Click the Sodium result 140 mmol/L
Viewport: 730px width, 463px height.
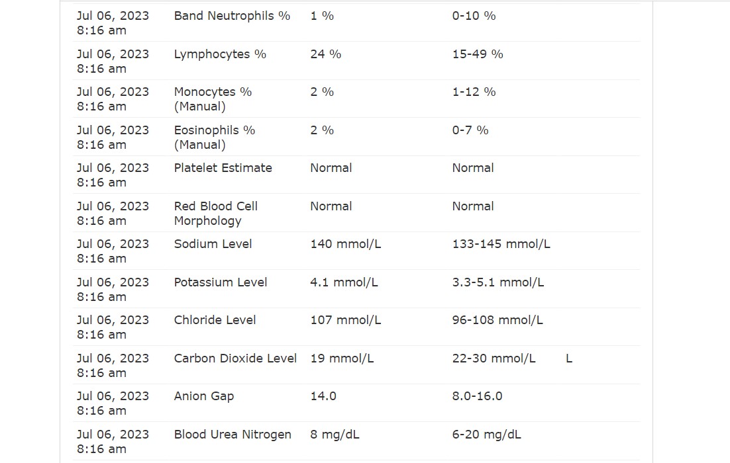[x=345, y=244]
